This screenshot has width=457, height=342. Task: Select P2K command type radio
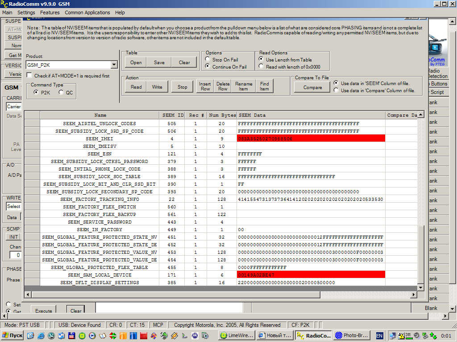pyautogui.click(x=36, y=92)
